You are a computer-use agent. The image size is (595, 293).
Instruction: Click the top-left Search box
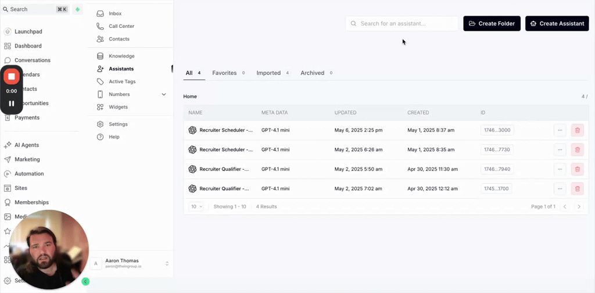pyautogui.click(x=35, y=9)
